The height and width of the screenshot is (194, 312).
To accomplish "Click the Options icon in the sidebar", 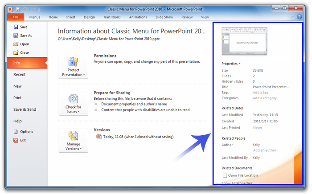I will pos(16,131).
